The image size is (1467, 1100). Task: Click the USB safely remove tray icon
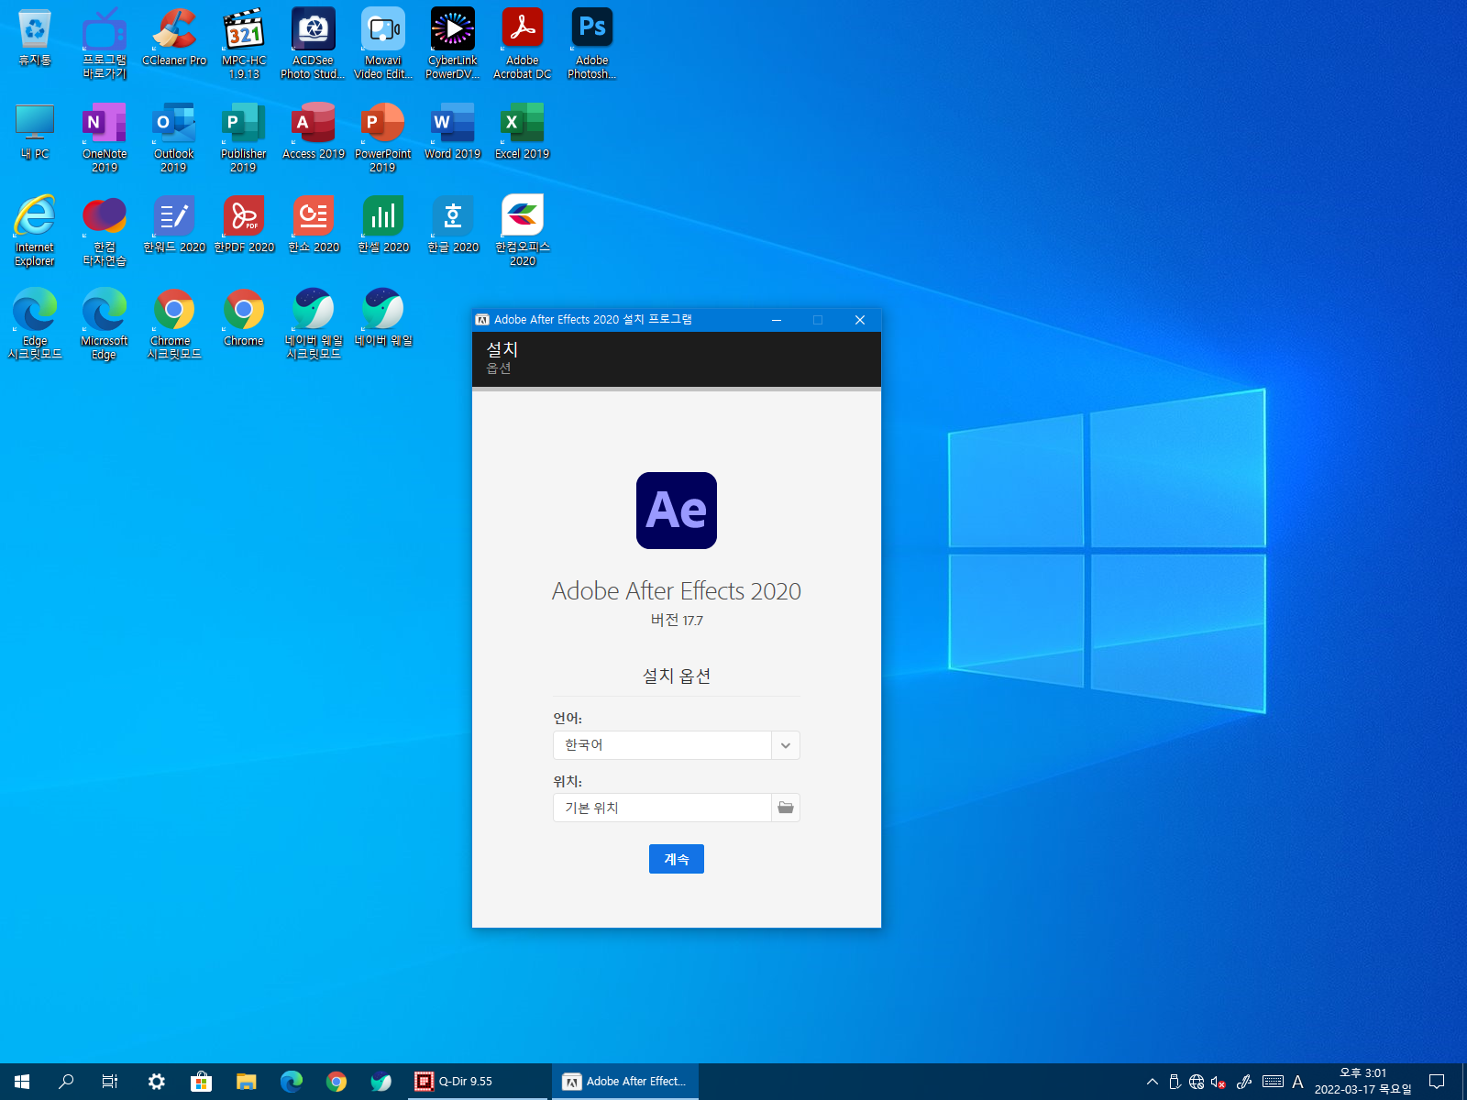tap(1175, 1082)
